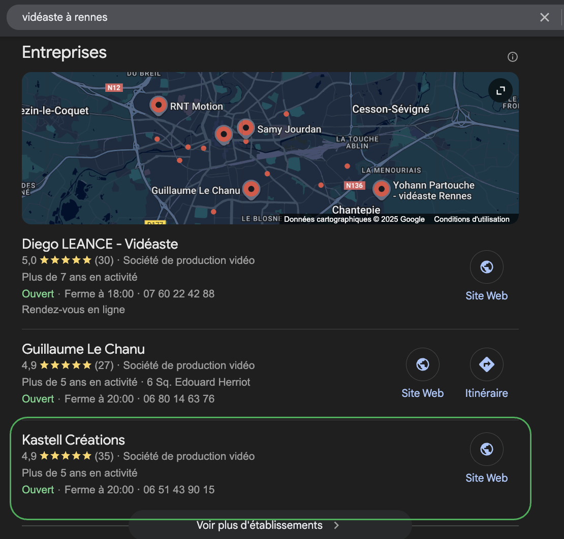
Task: Click the 'Yohann Partouche - vidéaste Rennes' map label
Action: tap(434, 190)
